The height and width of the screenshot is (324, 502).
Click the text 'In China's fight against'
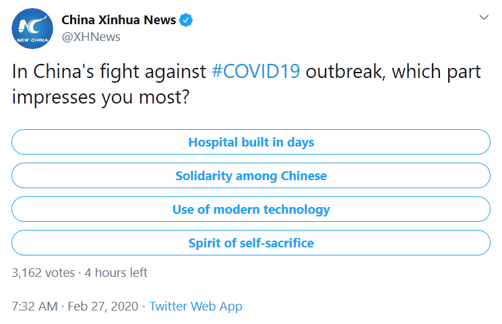click(x=109, y=71)
